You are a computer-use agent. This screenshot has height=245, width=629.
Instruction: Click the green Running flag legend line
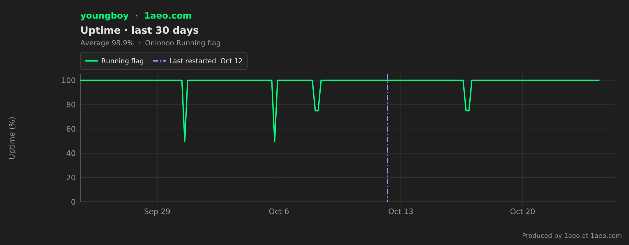[91, 61]
